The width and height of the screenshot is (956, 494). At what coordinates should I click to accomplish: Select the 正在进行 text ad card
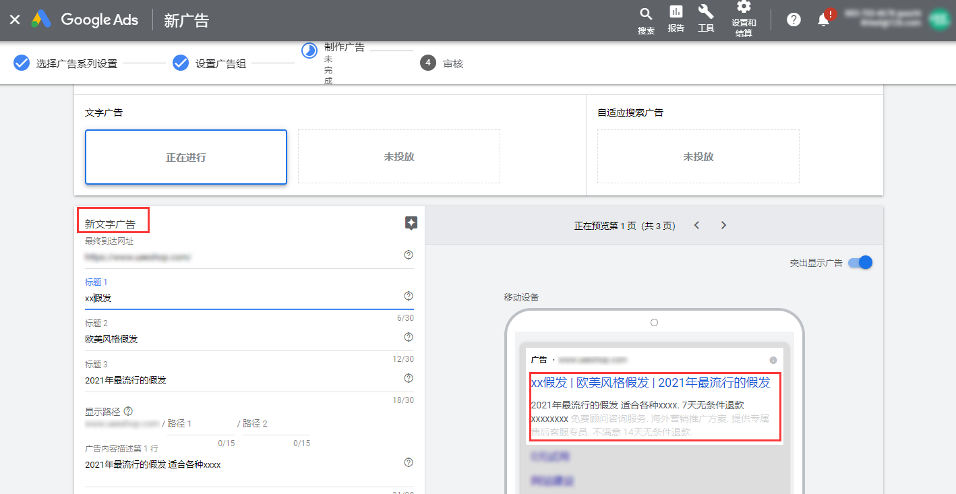186,157
